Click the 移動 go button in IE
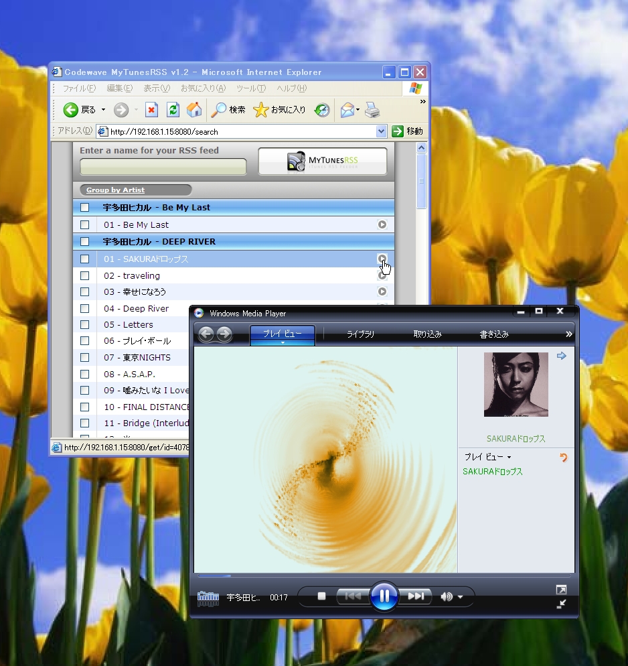 tap(407, 131)
